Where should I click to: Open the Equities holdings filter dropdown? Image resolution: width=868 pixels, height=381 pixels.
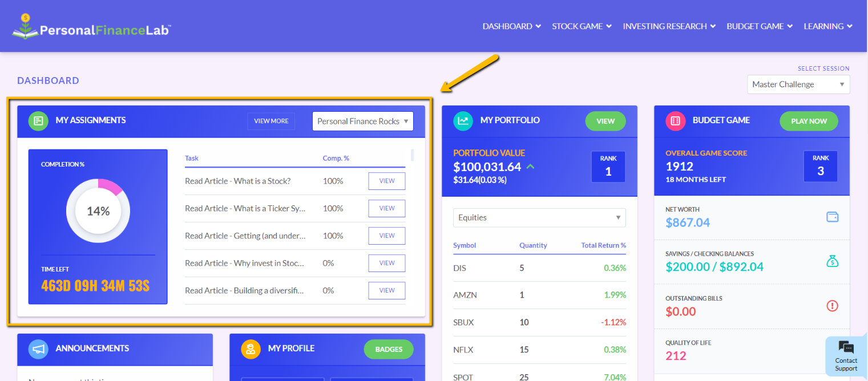539,217
